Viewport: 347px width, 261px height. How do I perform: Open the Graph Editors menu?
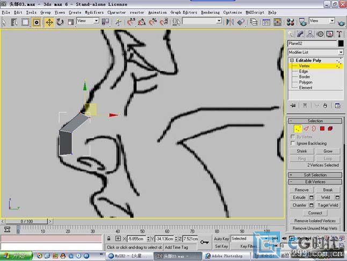tap(184, 12)
